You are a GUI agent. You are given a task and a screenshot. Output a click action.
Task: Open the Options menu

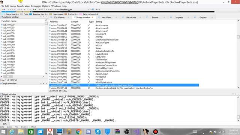(46, 6)
